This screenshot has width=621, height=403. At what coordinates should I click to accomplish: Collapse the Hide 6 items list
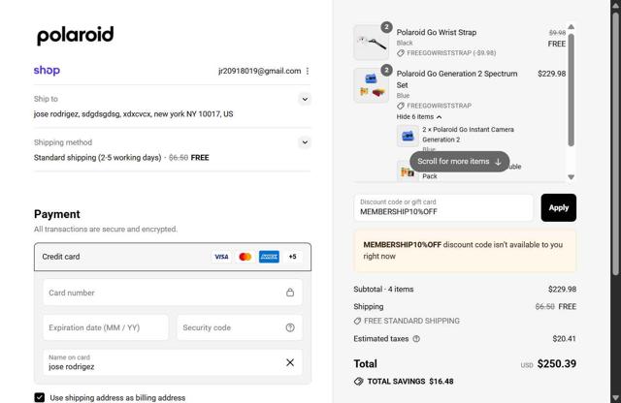(x=419, y=116)
